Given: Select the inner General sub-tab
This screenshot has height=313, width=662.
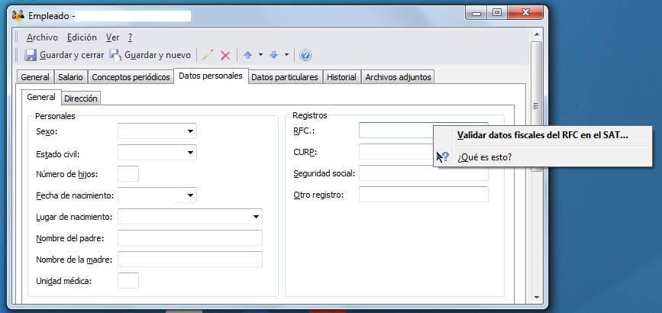Looking at the screenshot, I should (x=41, y=97).
